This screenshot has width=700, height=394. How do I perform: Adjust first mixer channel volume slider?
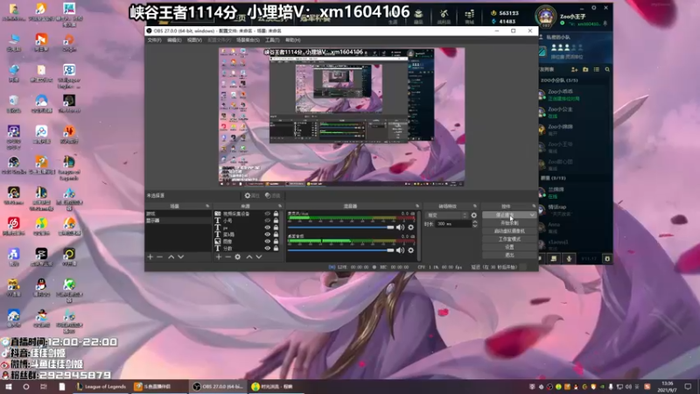341,228
